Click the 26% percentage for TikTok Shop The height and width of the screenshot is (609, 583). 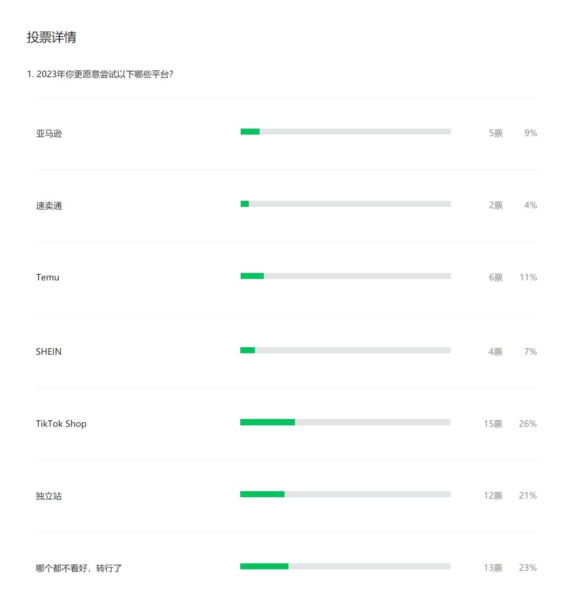[528, 424]
